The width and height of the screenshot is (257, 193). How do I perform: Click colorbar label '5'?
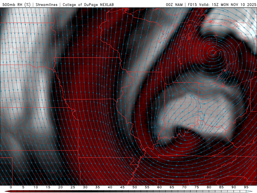(23, 187)
